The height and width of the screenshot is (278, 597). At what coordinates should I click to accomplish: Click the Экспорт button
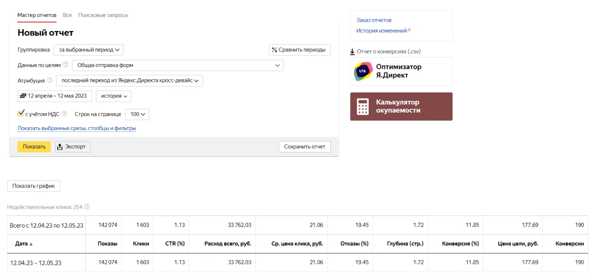73,147
